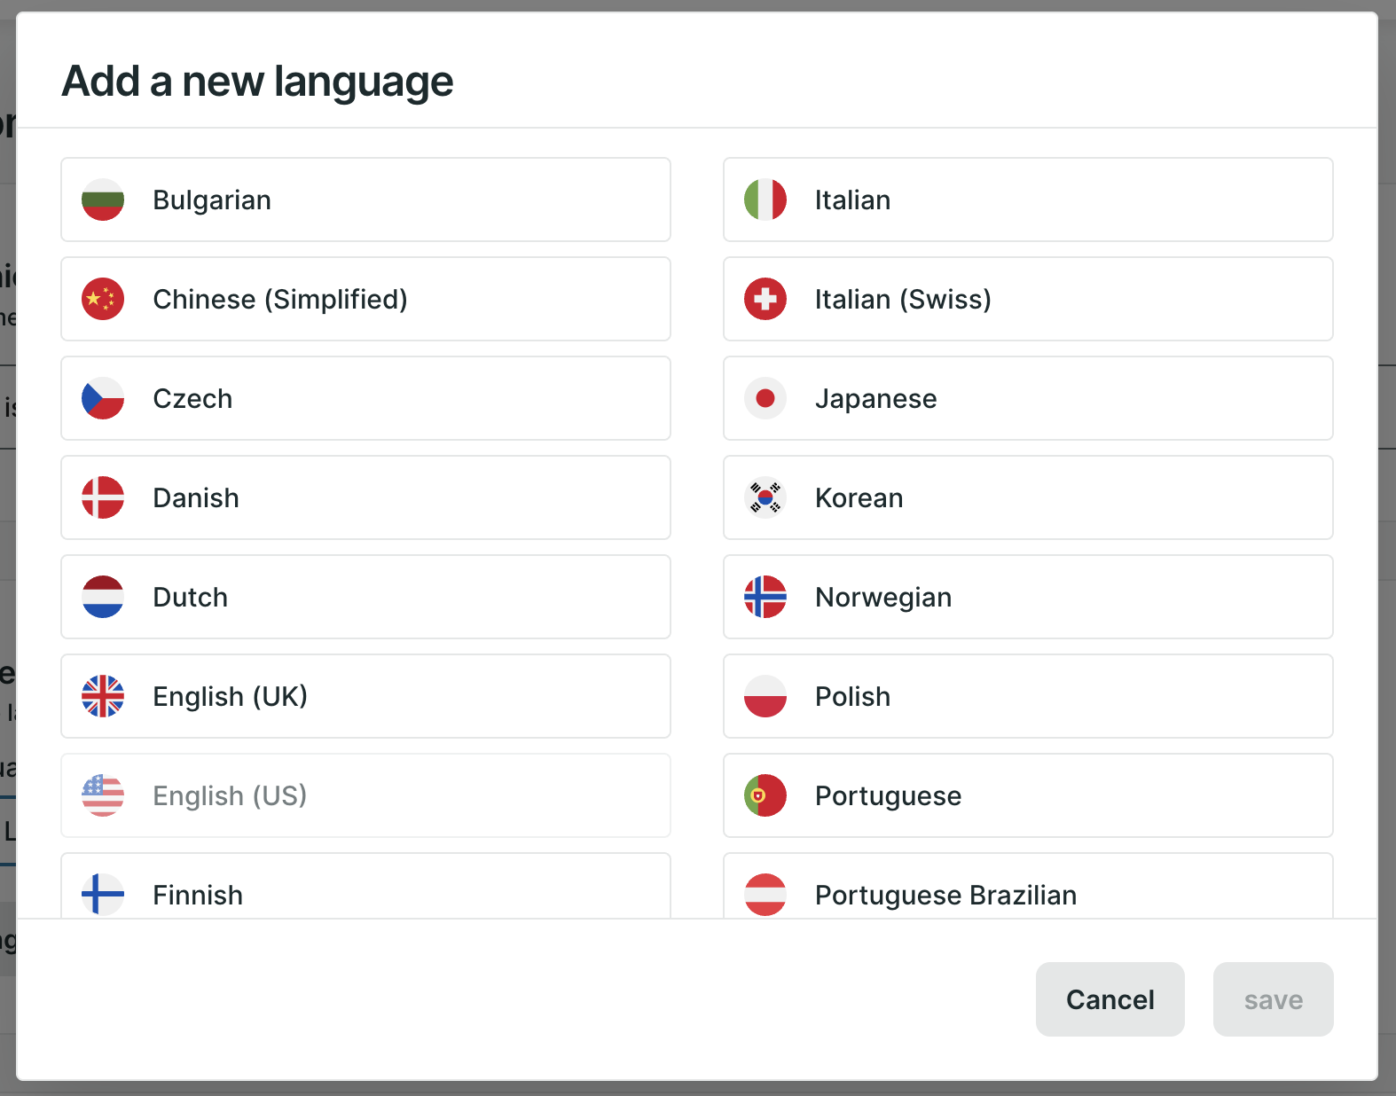Click the Swiss flag icon
1396x1096 pixels.
[x=765, y=299]
